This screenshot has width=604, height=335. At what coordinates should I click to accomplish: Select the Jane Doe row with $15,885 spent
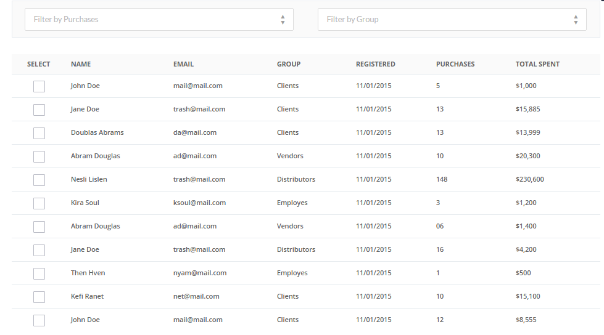pyautogui.click(x=39, y=110)
